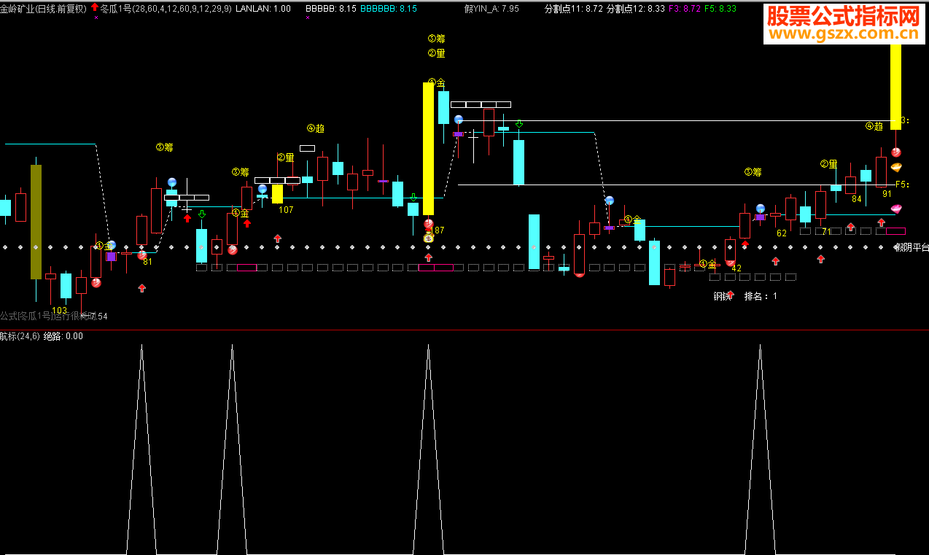Click the 分割点11: 8.72 value

(574, 8)
